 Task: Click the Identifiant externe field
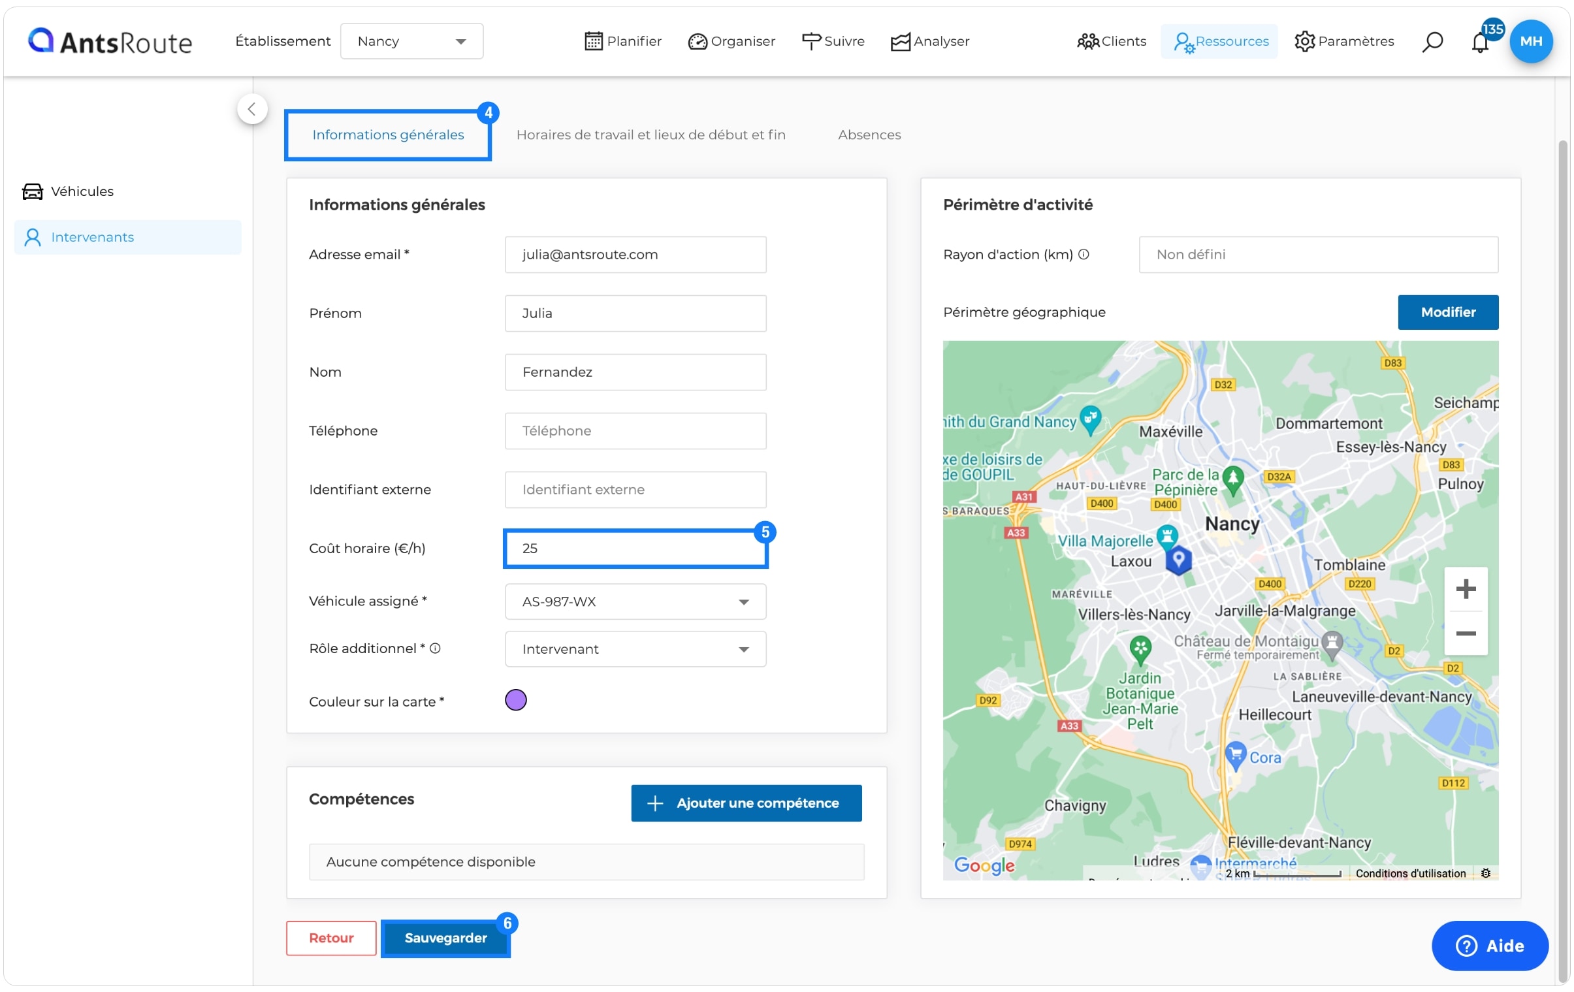pos(635,490)
